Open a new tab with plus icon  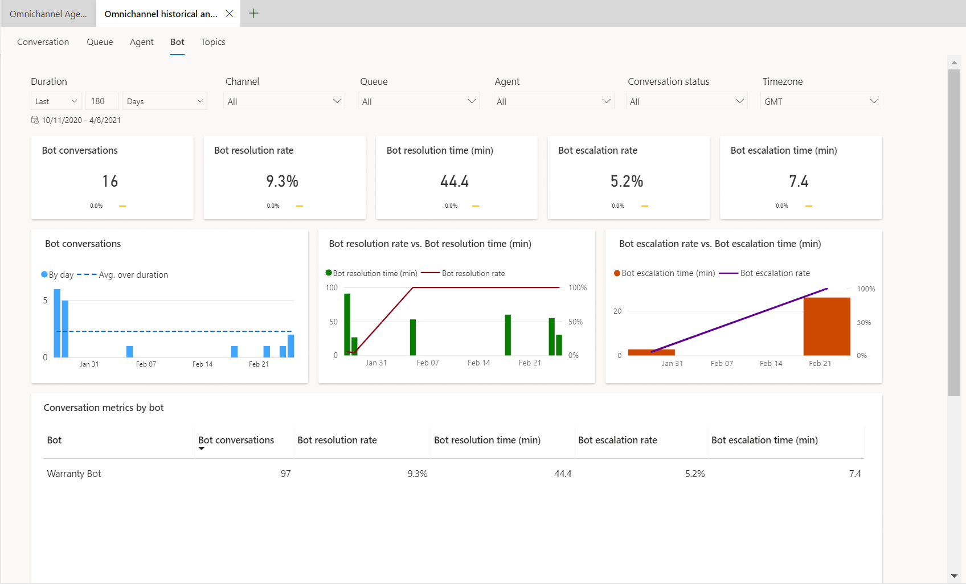point(254,13)
